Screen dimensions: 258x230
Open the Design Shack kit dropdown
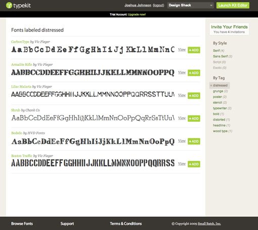pyautogui.click(x=191, y=5)
